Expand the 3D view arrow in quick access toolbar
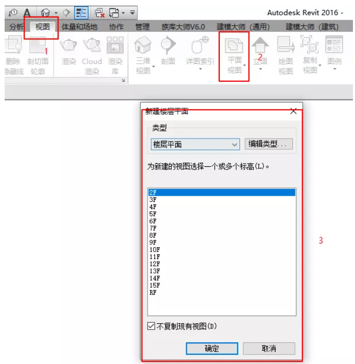This screenshot has width=355, height=364. click(x=56, y=13)
